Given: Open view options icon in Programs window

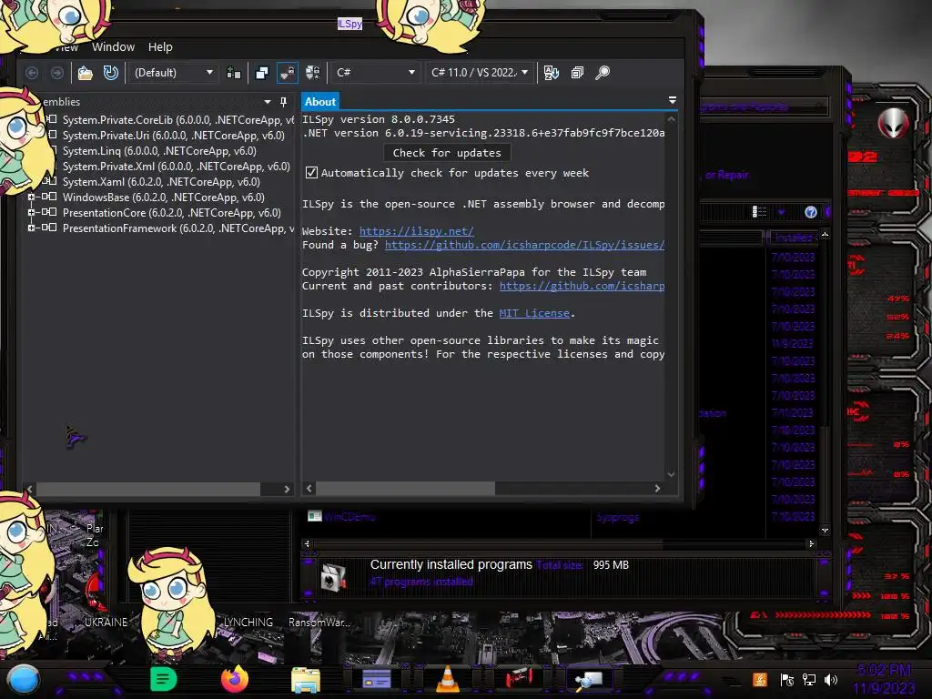Looking at the screenshot, I should 759,211.
